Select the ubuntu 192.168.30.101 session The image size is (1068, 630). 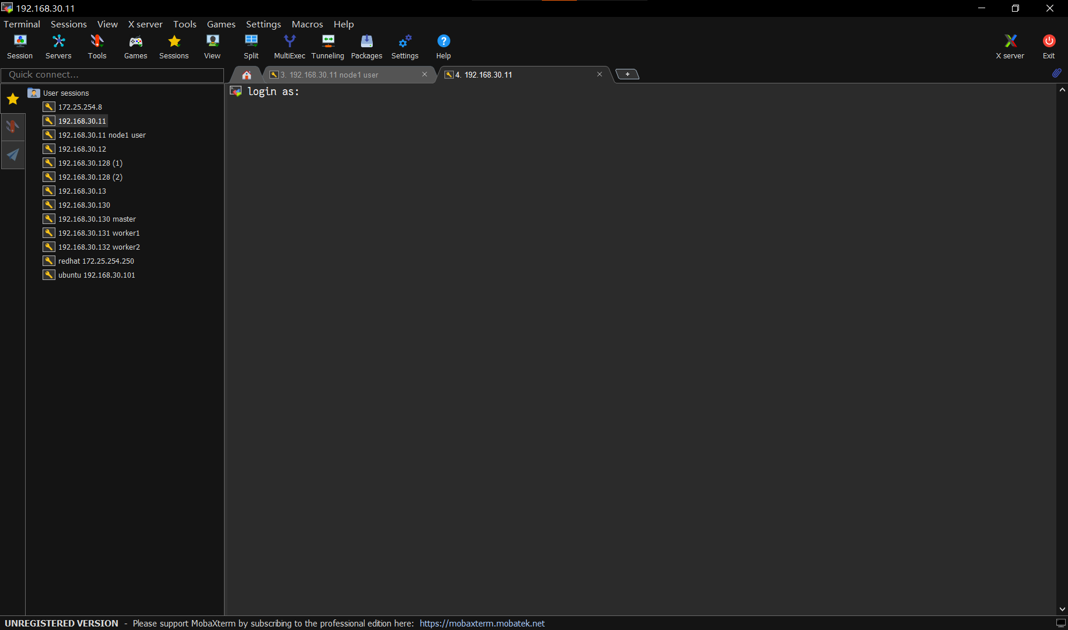pyautogui.click(x=96, y=275)
